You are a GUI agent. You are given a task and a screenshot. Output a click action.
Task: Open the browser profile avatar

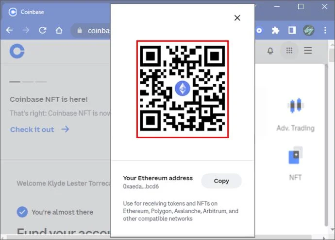pyautogui.click(x=308, y=30)
